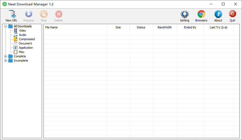This screenshot has height=140, width=242.
Task: Click the New URL toolbar icon
Action: [x=12, y=14]
